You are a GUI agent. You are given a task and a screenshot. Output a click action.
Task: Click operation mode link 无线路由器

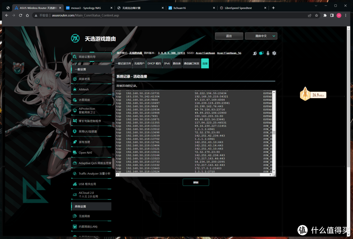pos(136,53)
